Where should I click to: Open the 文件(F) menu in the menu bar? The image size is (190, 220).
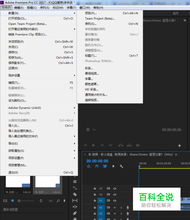coord(6,8)
